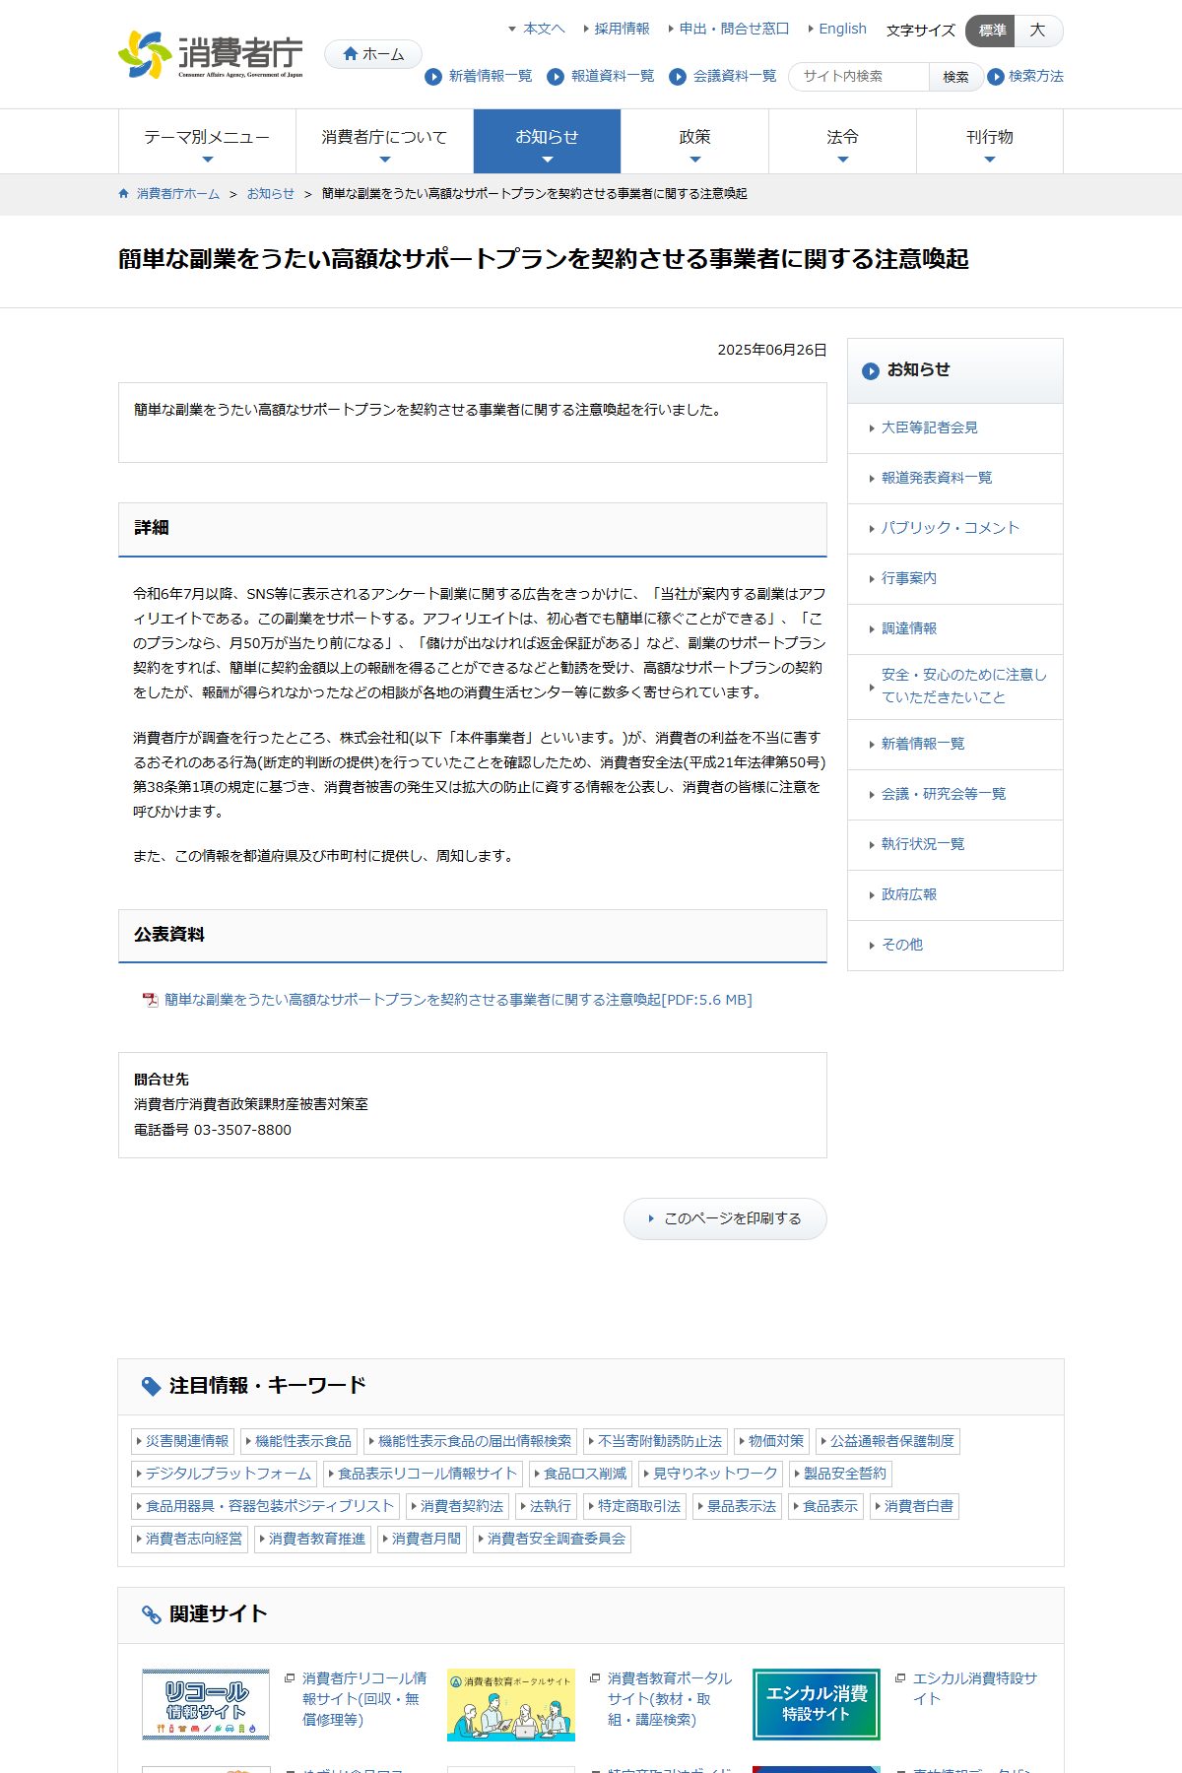Click the circle arrow icon by 新着情報一覧
The width and height of the screenshot is (1182, 1773).
click(x=433, y=77)
